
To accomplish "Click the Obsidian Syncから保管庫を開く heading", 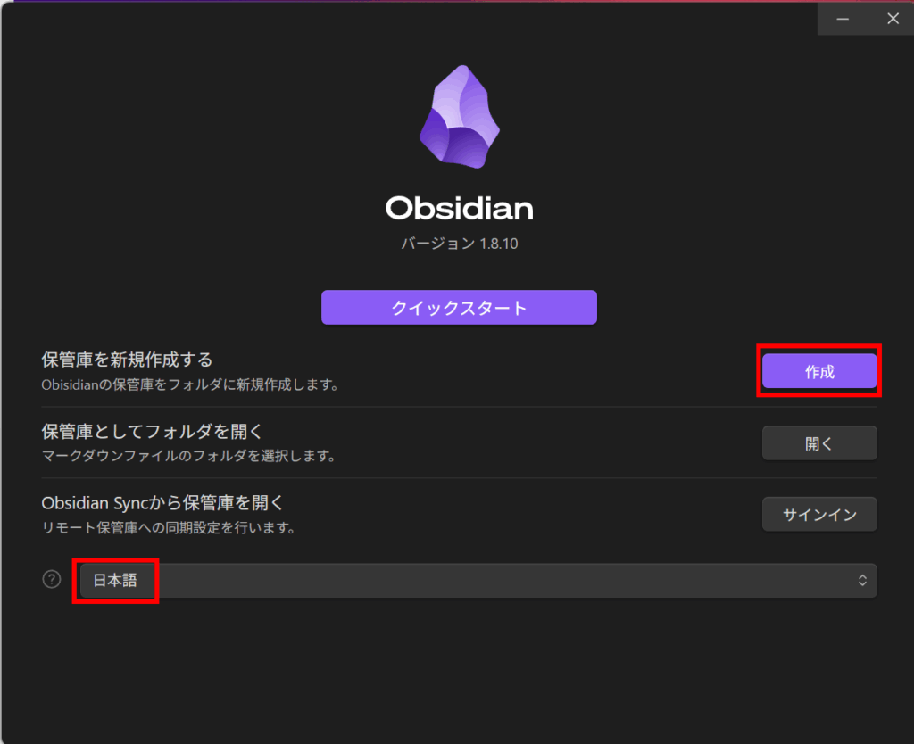I will [x=162, y=503].
